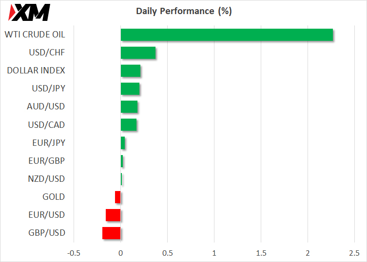Select the Dollar Index bar
The image size is (367, 262).
pyautogui.click(x=131, y=71)
